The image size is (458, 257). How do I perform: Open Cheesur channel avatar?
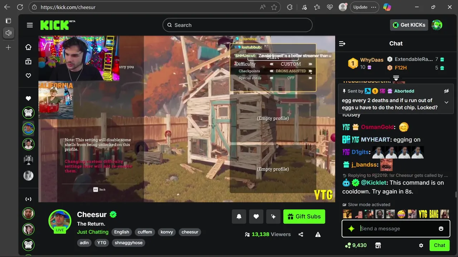point(60,221)
